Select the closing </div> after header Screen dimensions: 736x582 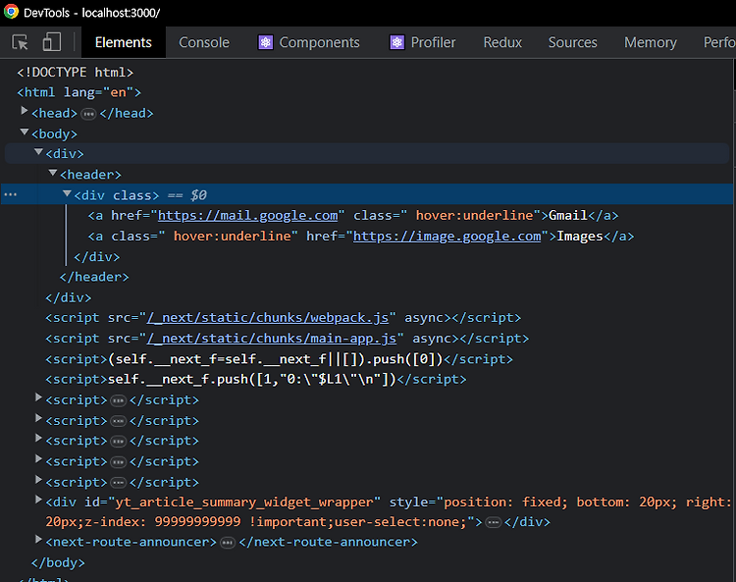coord(68,297)
